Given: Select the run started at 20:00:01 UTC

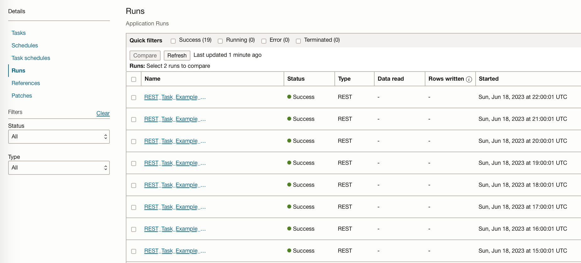Looking at the screenshot, I should pos(134,142).
